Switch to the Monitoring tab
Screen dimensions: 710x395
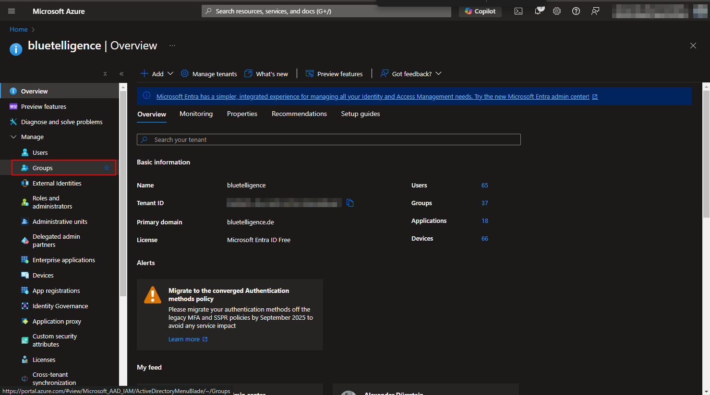click(196, 114)
